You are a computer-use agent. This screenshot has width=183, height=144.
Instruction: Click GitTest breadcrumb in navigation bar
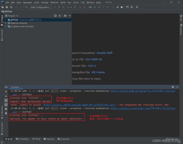click(7, 12)
